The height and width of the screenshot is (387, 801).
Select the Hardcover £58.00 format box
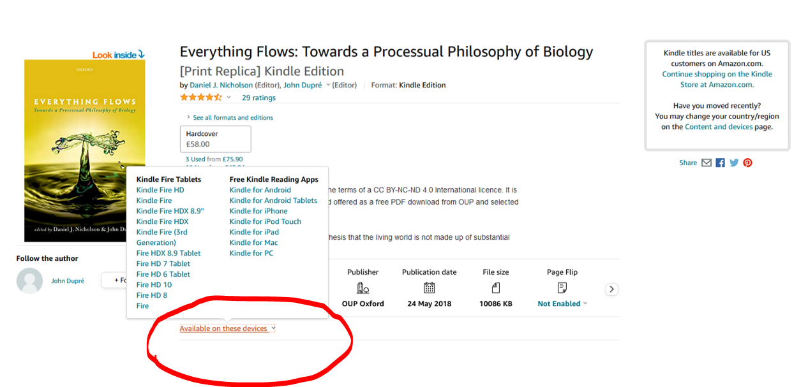(x=215, y=138)
